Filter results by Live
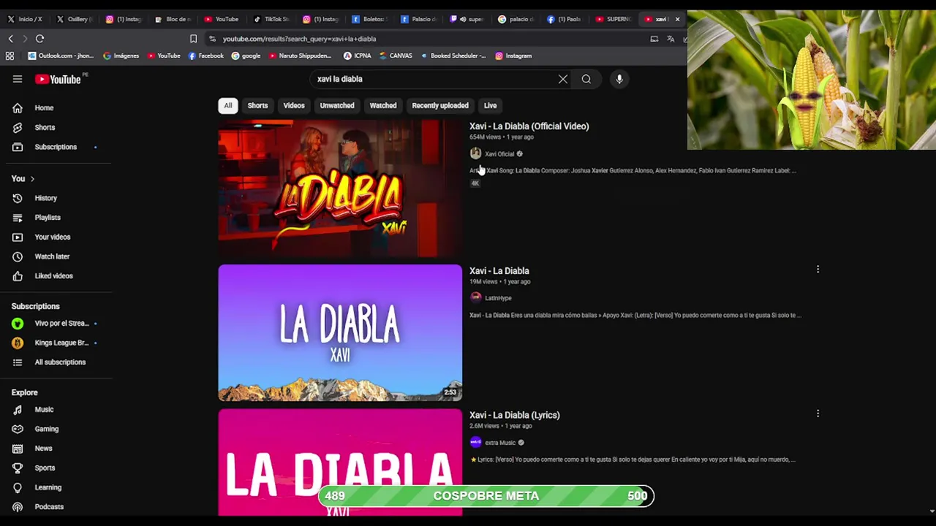936x526 pixels. pyautogui.click(x=490, y=105)
